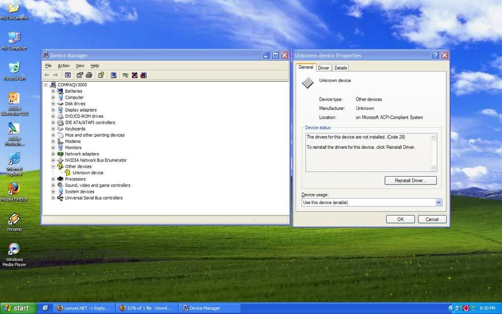Scan for hardware changes using toolbar icon

pyautogui.click(x=126, y=75)
